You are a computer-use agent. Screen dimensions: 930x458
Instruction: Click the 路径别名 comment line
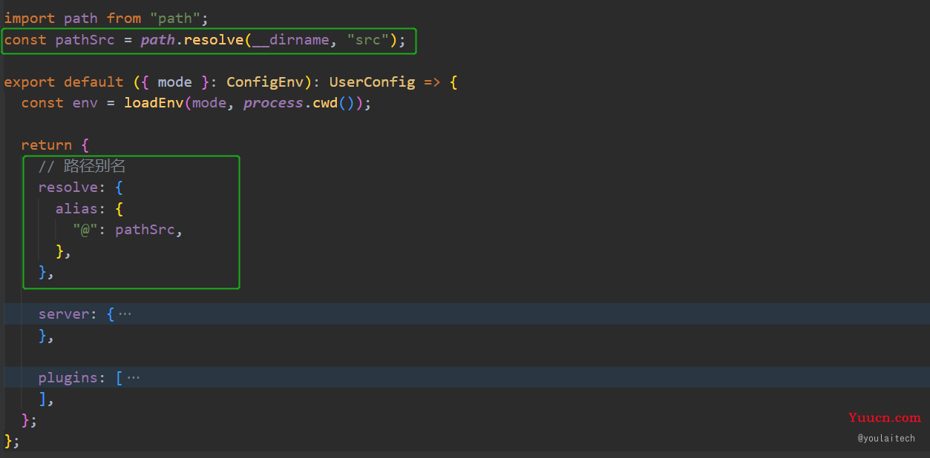[x=82, y=167]
